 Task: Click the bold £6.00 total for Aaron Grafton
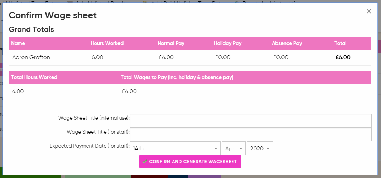[343, 57]
